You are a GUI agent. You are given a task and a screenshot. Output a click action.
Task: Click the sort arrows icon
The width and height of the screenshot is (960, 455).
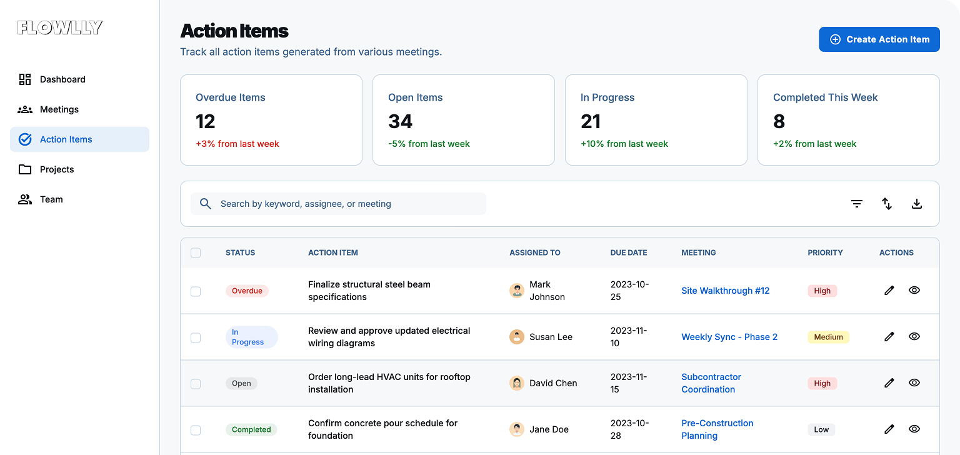tap(886, 204)
